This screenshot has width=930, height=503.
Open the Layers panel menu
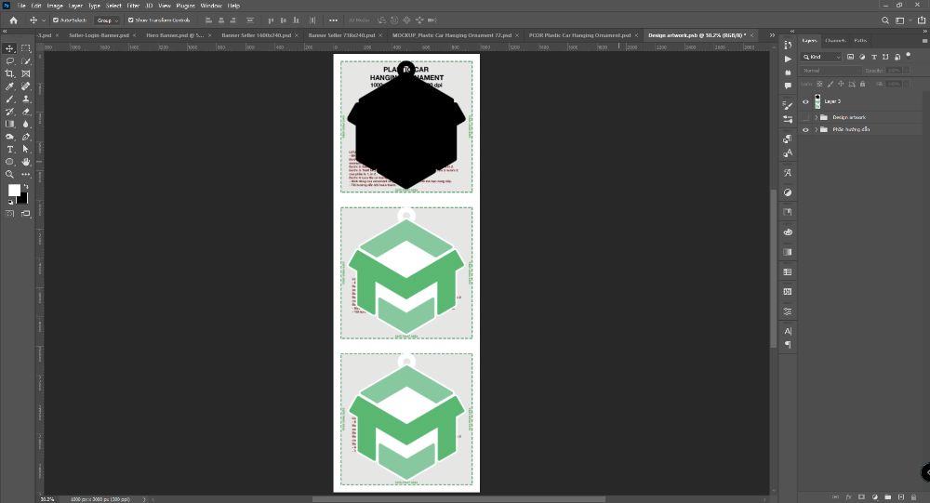[x=924, y=41]
